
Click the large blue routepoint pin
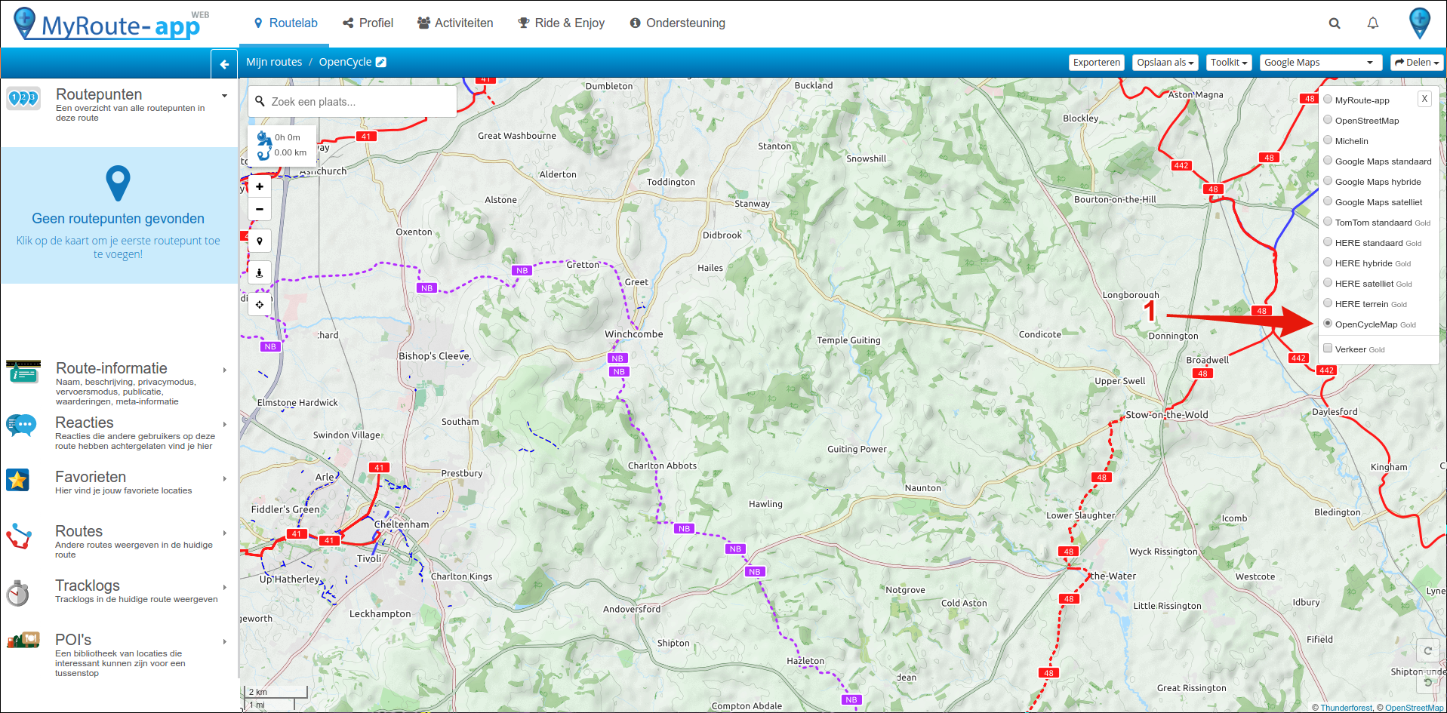pyautogui.click(x=118, y=183)
